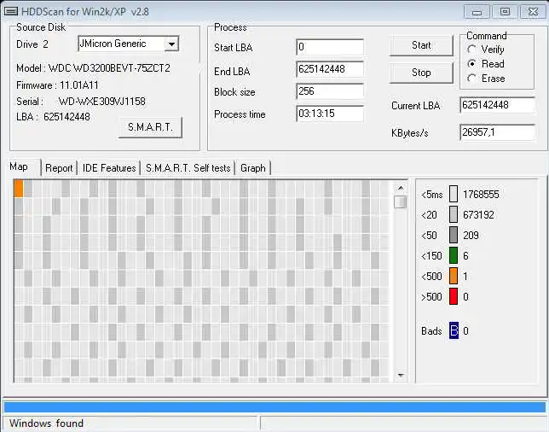The image size is (549, 432).
Task: Click the HDDScan title bar app icon
Action: click(10, 12)
